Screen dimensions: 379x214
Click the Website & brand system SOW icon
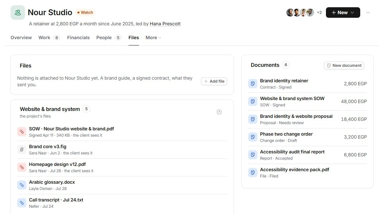point(252,101)
